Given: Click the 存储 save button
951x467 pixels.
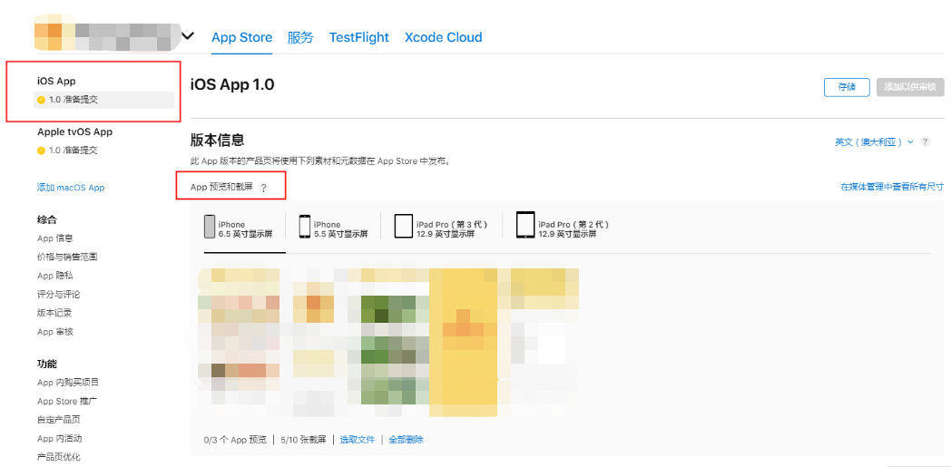Looking at the screenshot, I should (x=847, y=87).
